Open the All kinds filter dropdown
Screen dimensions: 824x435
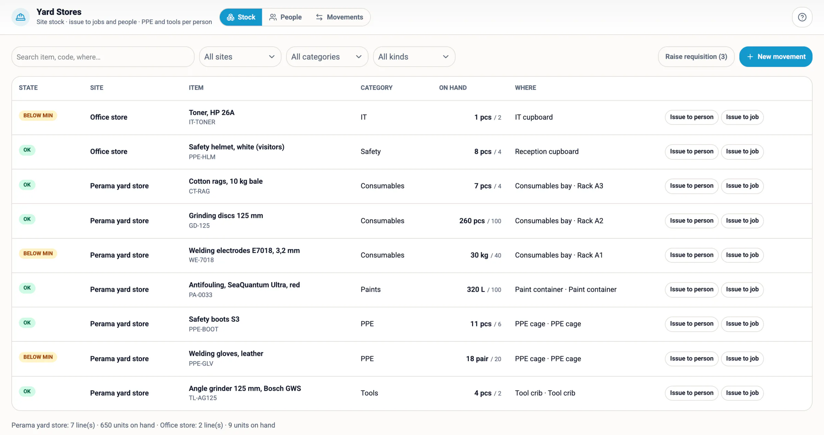tap(414, 57)
